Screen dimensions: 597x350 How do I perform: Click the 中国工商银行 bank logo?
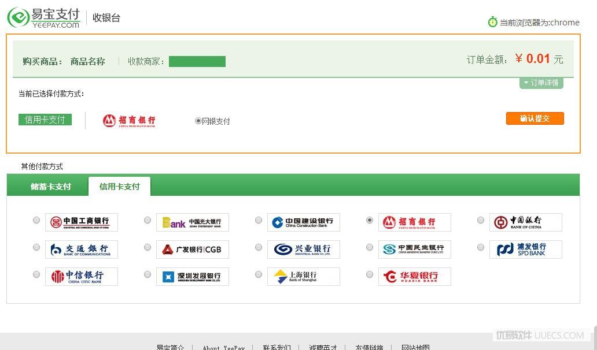coord(82,222)
